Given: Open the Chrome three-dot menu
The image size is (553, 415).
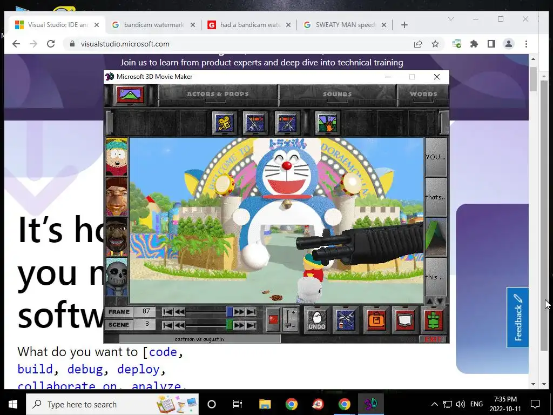Looking at the screenshot, I should click(526, 44).
